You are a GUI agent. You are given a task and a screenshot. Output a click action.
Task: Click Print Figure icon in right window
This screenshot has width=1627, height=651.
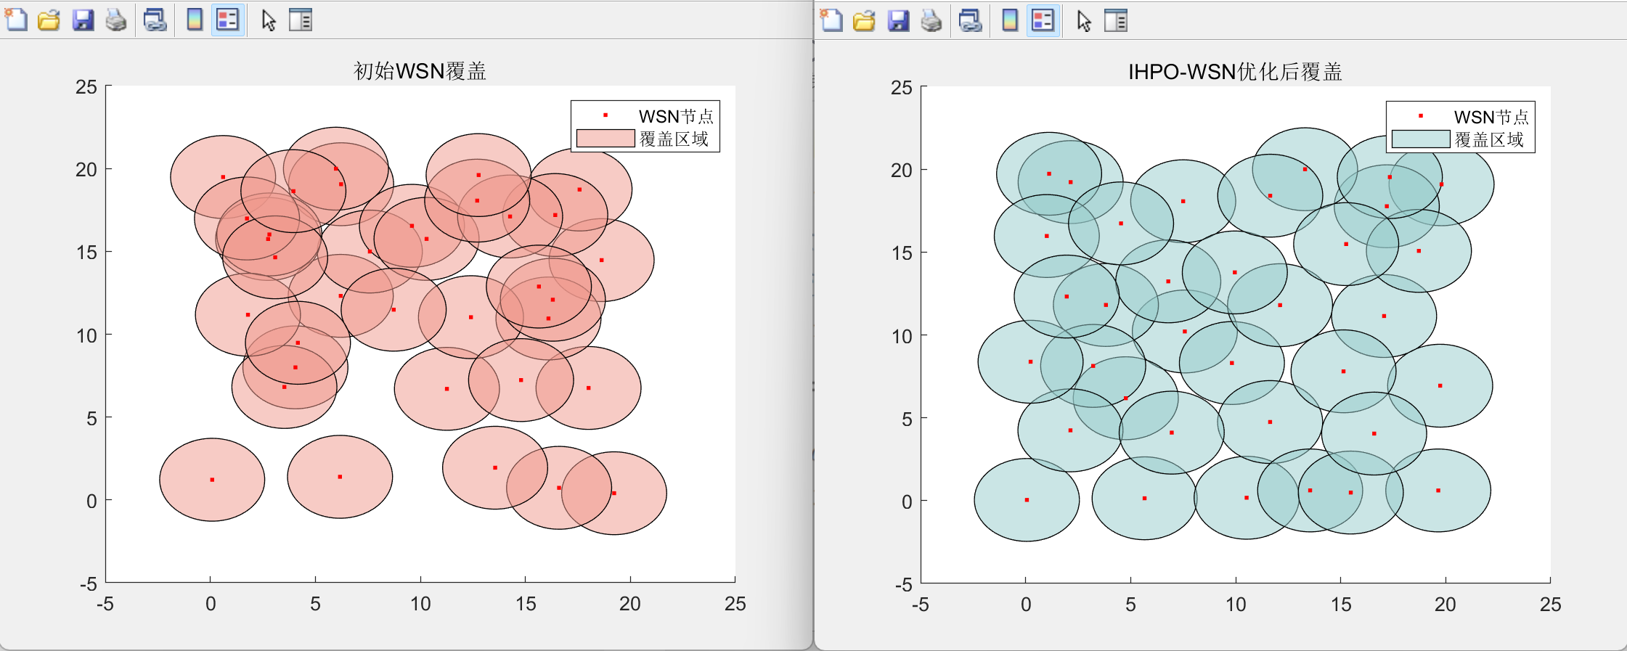pyautogui.click(x=931, y=20)
